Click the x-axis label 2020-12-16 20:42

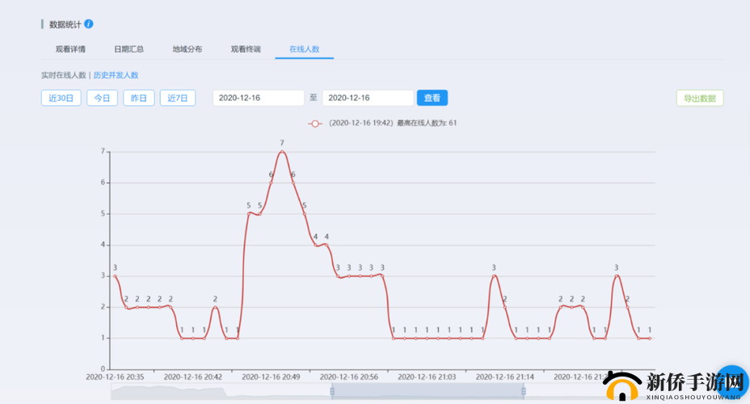193,377
